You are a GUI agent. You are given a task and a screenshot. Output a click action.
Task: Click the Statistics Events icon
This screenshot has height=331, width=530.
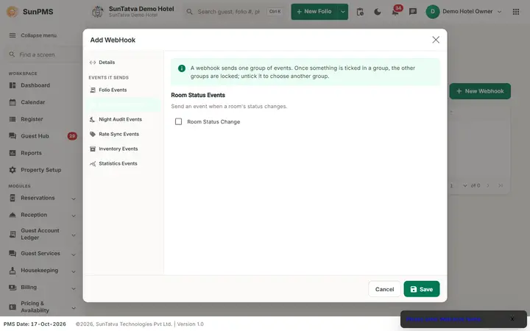coord(93,163)
